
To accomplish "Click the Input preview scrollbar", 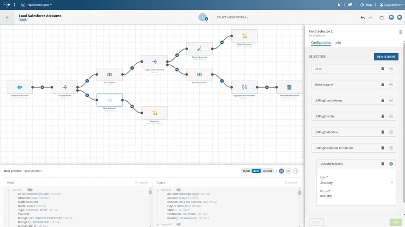I will tap(150, 192).
